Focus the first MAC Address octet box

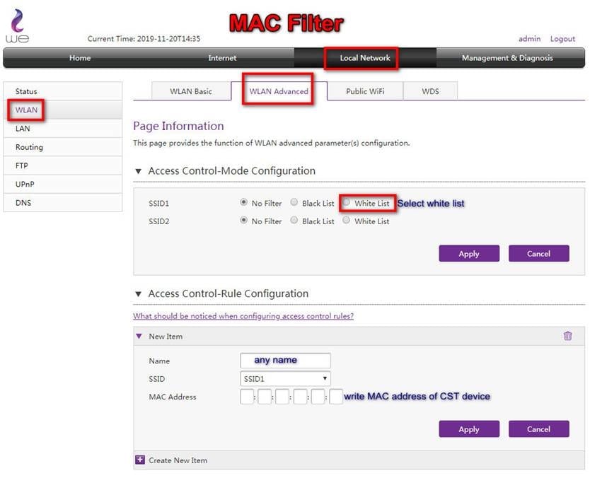tap(247, 397)
